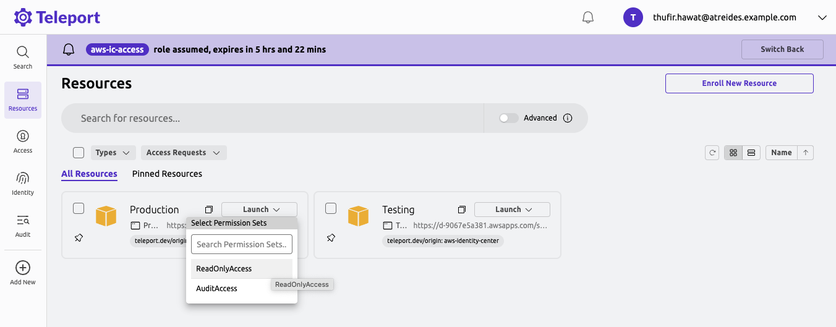This screenshot has height=327, width=836.
Task: Switch to list view layout
Action: click(x=751, y=153)
